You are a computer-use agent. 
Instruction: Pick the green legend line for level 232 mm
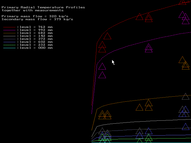(9, 45)
